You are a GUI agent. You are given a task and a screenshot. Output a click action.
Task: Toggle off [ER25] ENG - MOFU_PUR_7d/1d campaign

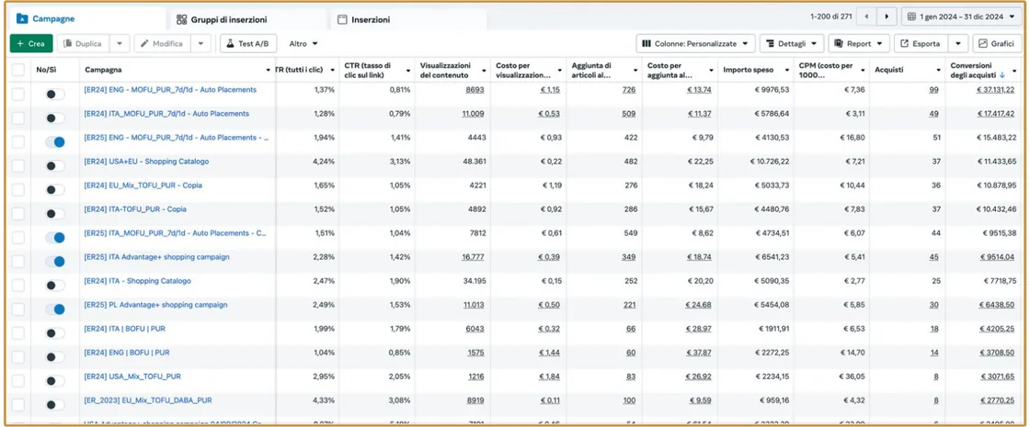pyautogui.click(x=55, y=142)
